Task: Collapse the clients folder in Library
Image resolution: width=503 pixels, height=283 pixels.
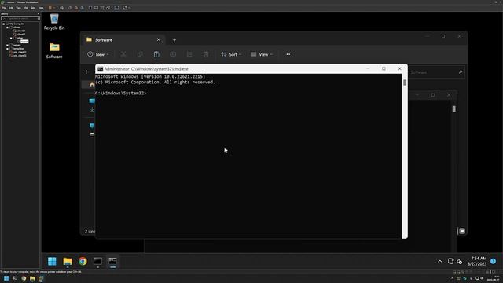Action: [7, 28]
